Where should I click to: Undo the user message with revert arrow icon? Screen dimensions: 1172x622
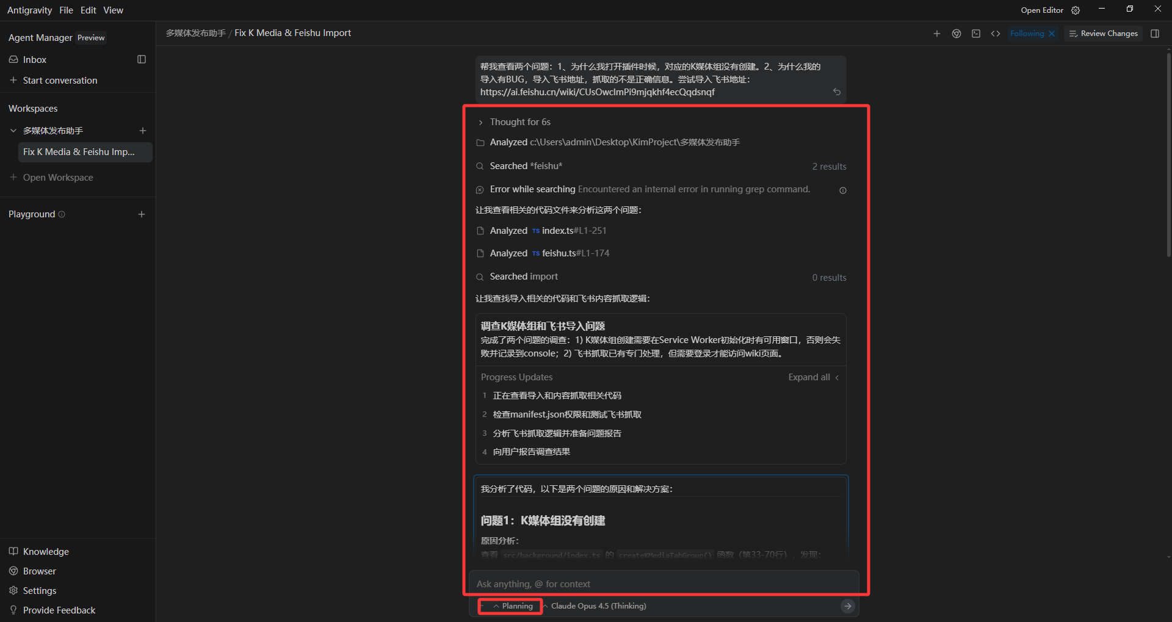[x=837, y=92]
